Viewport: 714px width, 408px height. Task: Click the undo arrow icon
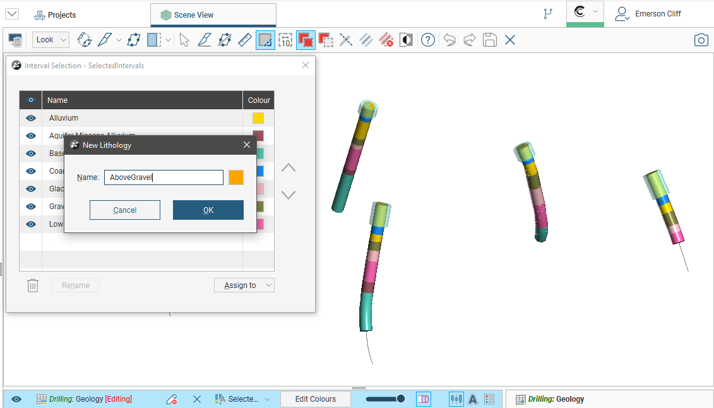click(x=449, y=40)
